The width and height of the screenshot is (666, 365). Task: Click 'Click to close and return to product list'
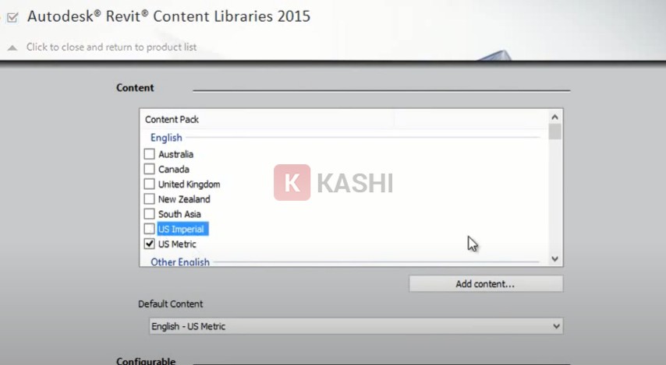pyautogui.click(x=112, y=47)
